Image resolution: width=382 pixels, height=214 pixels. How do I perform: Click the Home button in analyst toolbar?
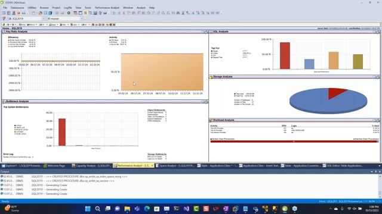pyautogui.click(x=22, y=24)
